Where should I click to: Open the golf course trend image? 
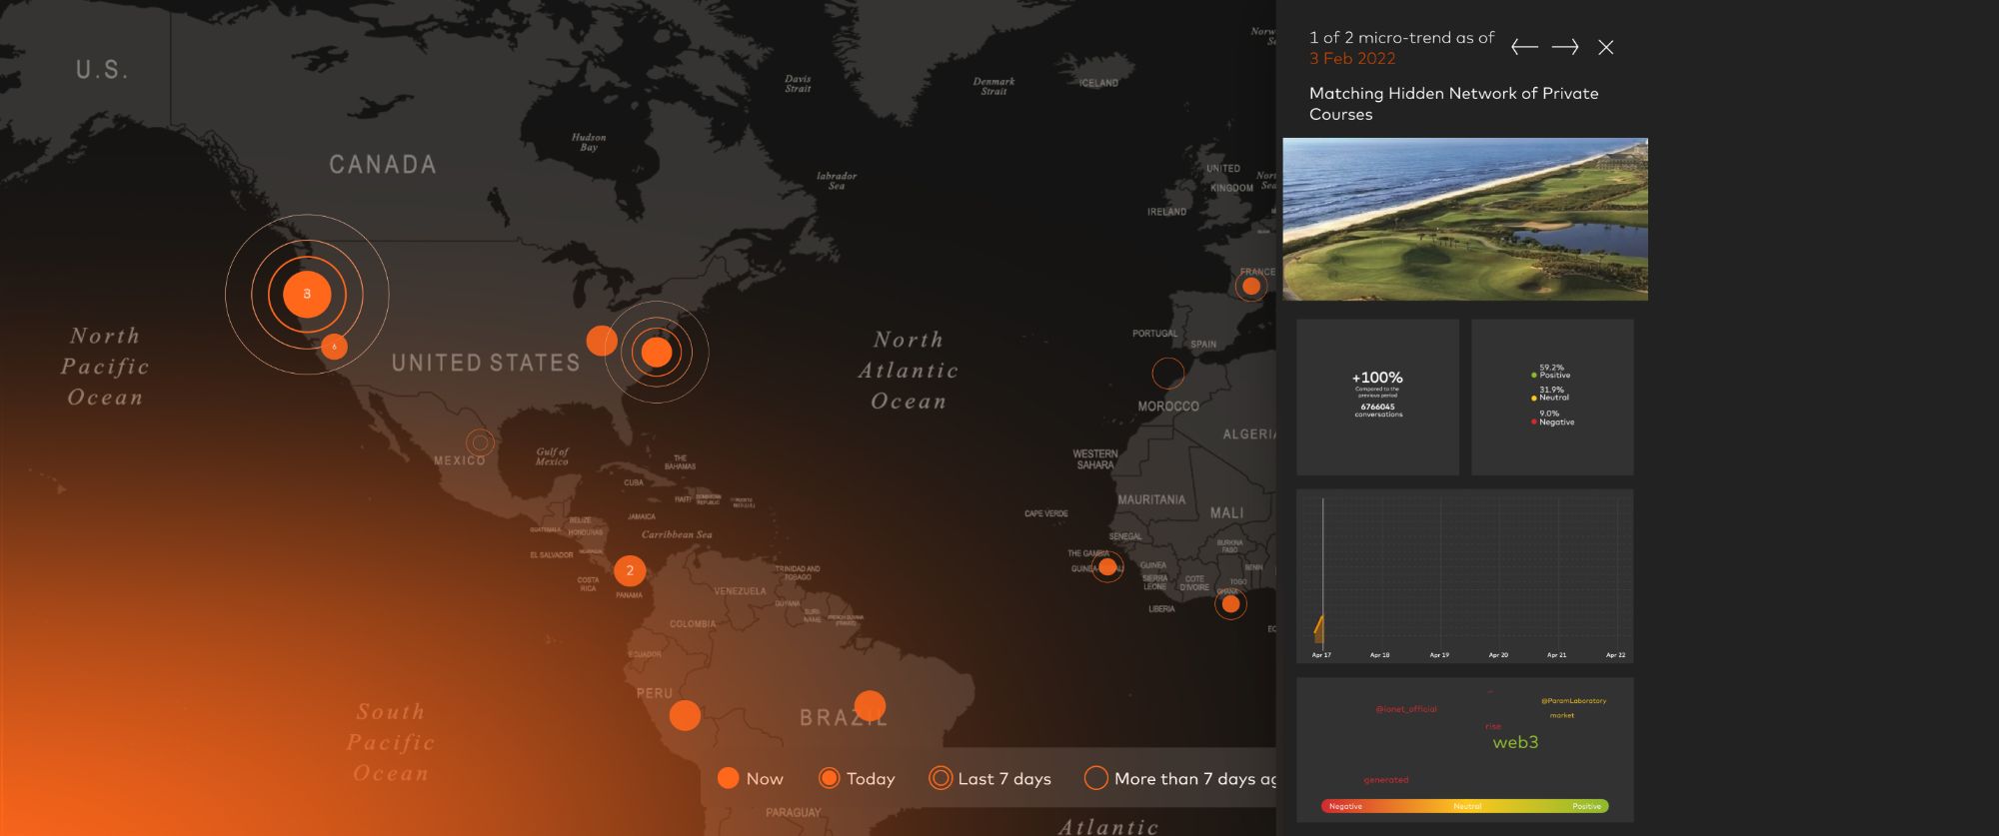click(x=1465, y=219)
